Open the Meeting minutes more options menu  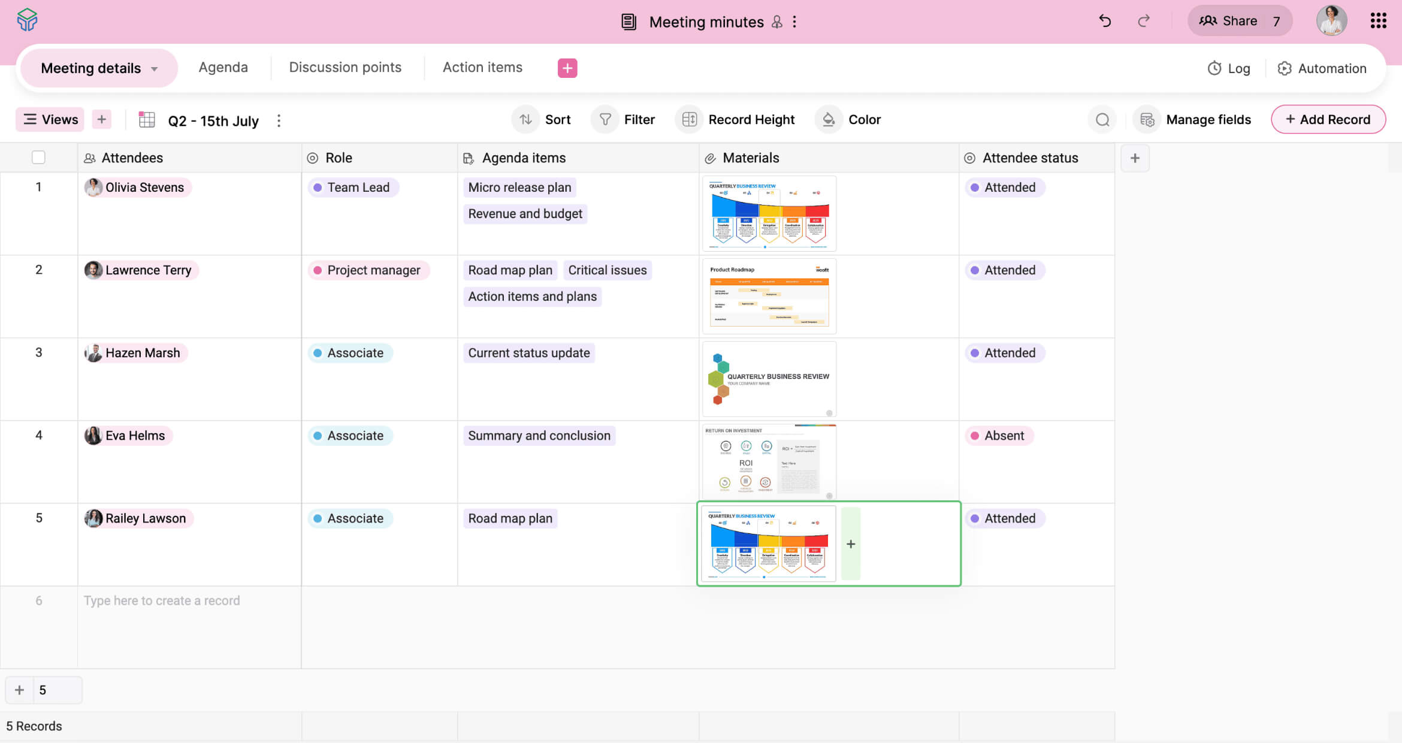pos(794,22)
